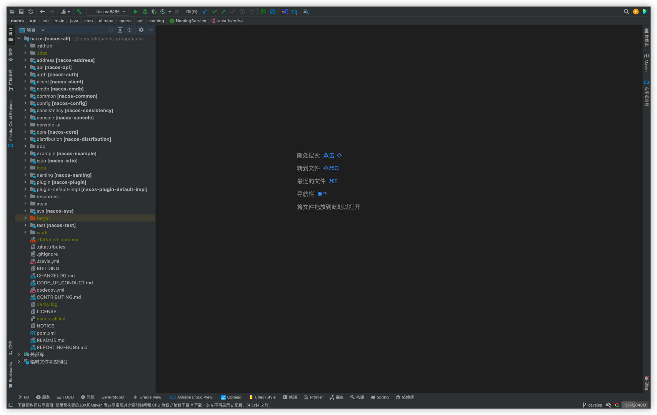This screenshot has height=415, width=657.
Task: Click the Git update project blue arrow
Action: [205, 12]
